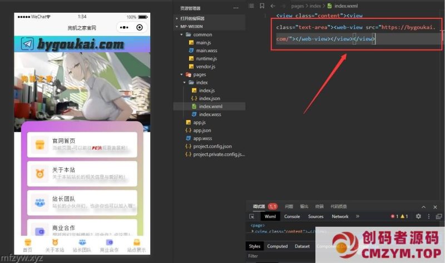445x263 pixels.
Task: Undock the debugger panel icon
Action: (x=439, y=216)
